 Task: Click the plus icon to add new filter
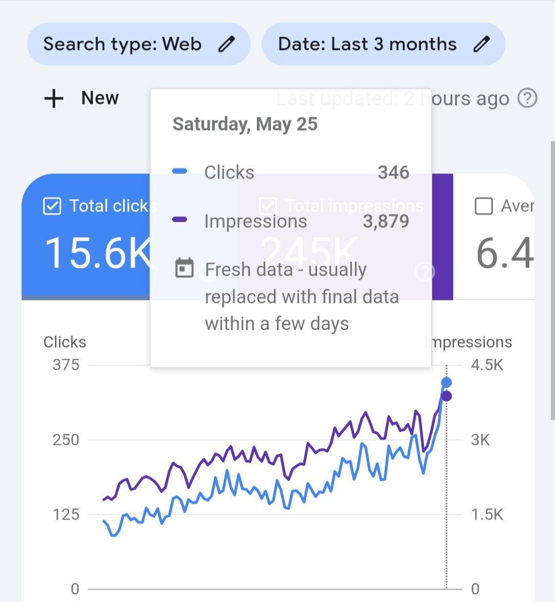pos(53,98)
